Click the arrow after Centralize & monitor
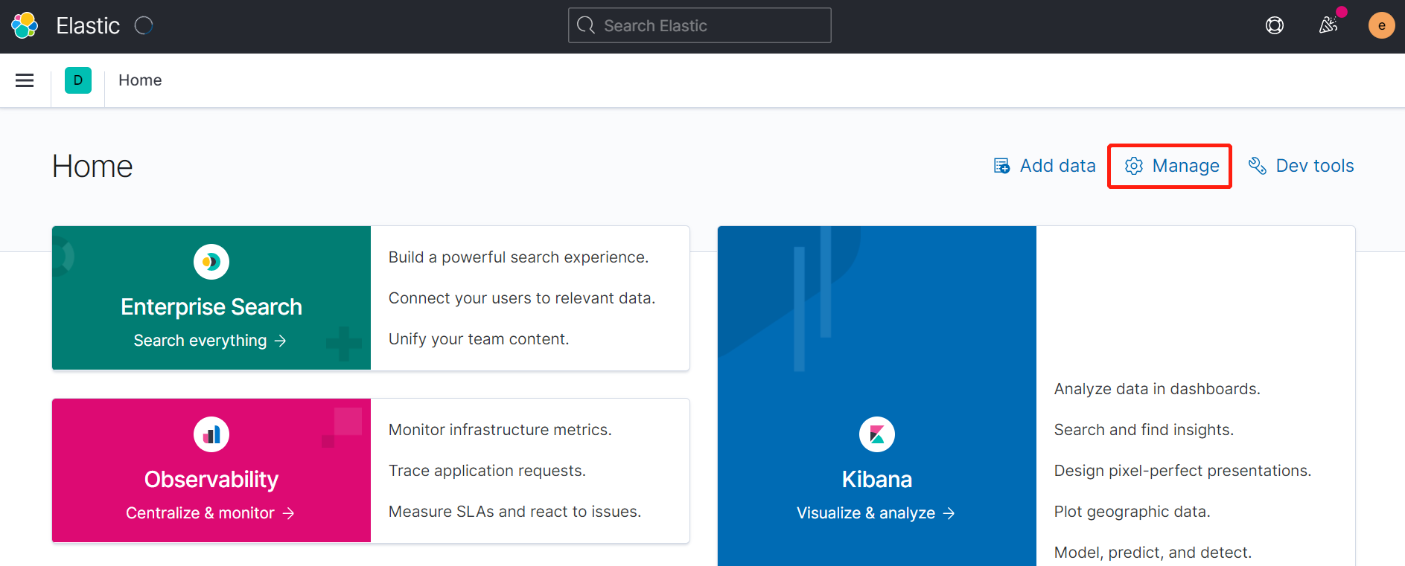The width and height of the screenshot is (1405, 566). 289,513
